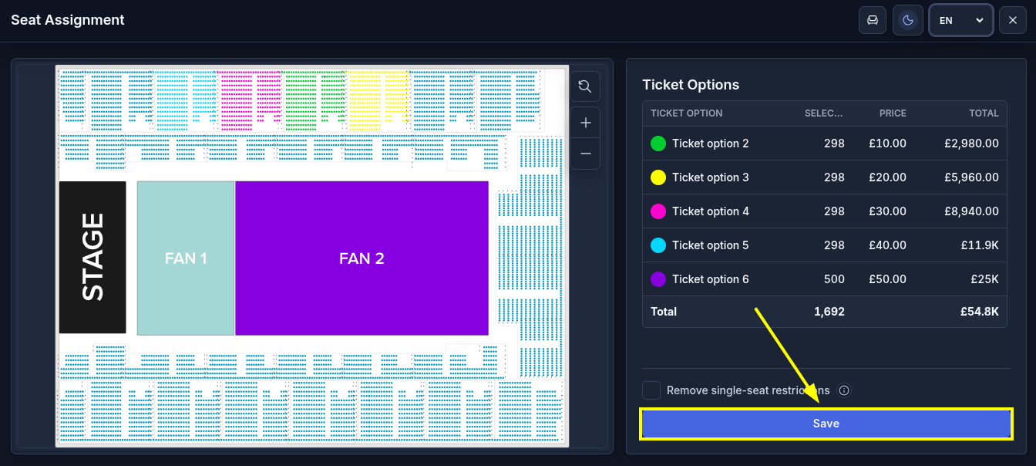The width and height of the screenshot is (1036, 466).
Task: Choose the Ticket option 6 row
Action: tap(825, 279)
